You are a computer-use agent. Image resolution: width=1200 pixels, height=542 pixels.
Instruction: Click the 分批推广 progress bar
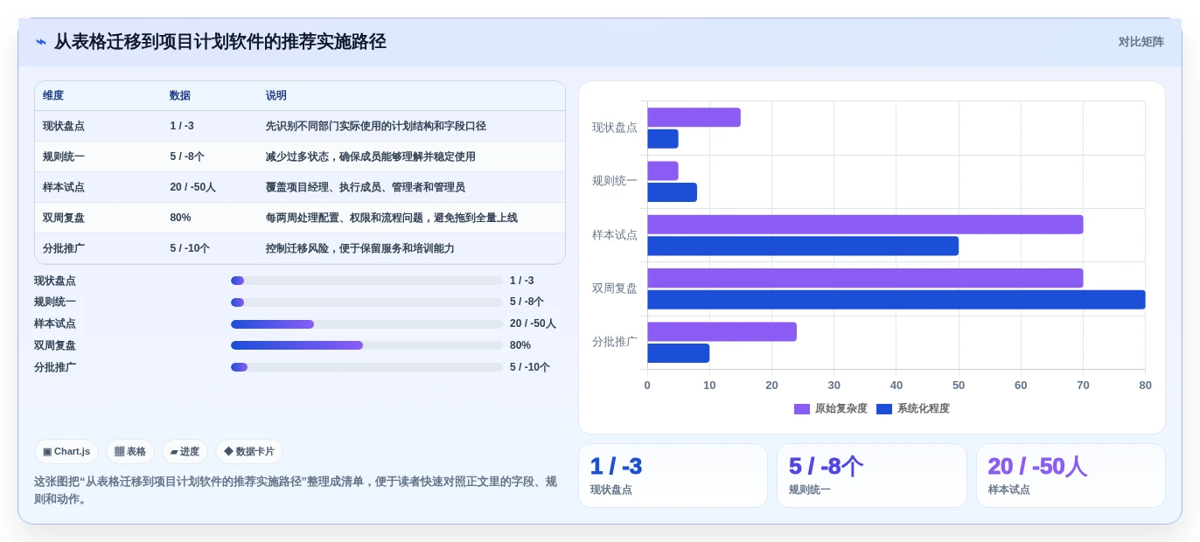[x=366, y=367]
